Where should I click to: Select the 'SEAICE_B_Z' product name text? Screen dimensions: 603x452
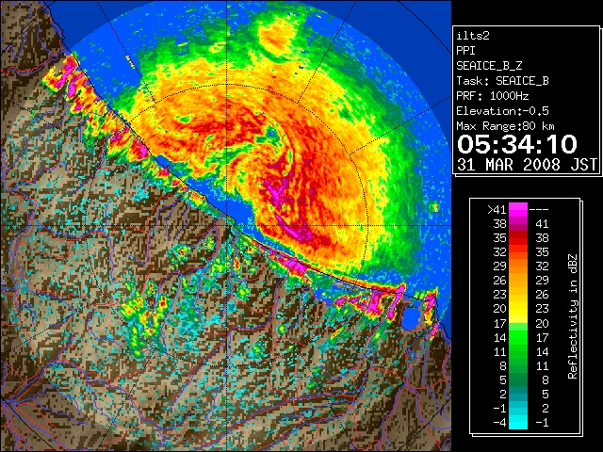coord(489,66)
